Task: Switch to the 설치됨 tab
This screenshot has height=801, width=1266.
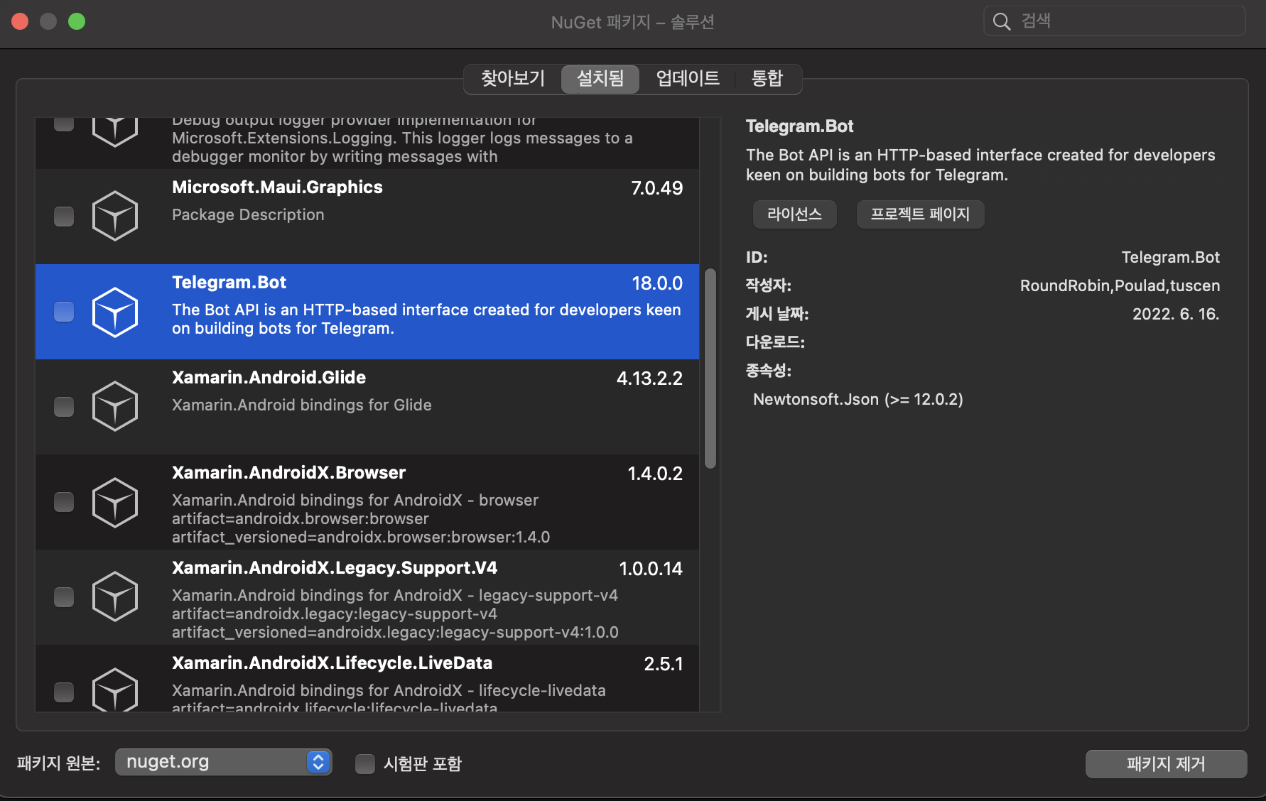Action: pyautogui.click(x=600, y=78)
